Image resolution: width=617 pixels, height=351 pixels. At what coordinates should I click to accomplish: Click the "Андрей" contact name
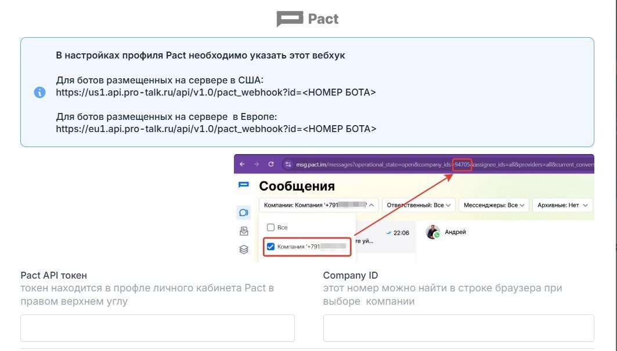(455, 232)
